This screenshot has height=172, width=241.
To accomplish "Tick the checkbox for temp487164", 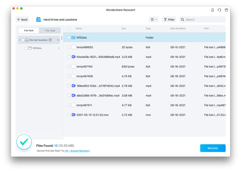I will [x=69, y=66].
